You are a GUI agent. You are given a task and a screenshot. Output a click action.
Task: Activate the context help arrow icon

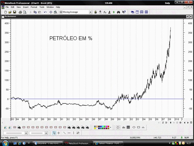pyautogui.click(x=124, y=12)
